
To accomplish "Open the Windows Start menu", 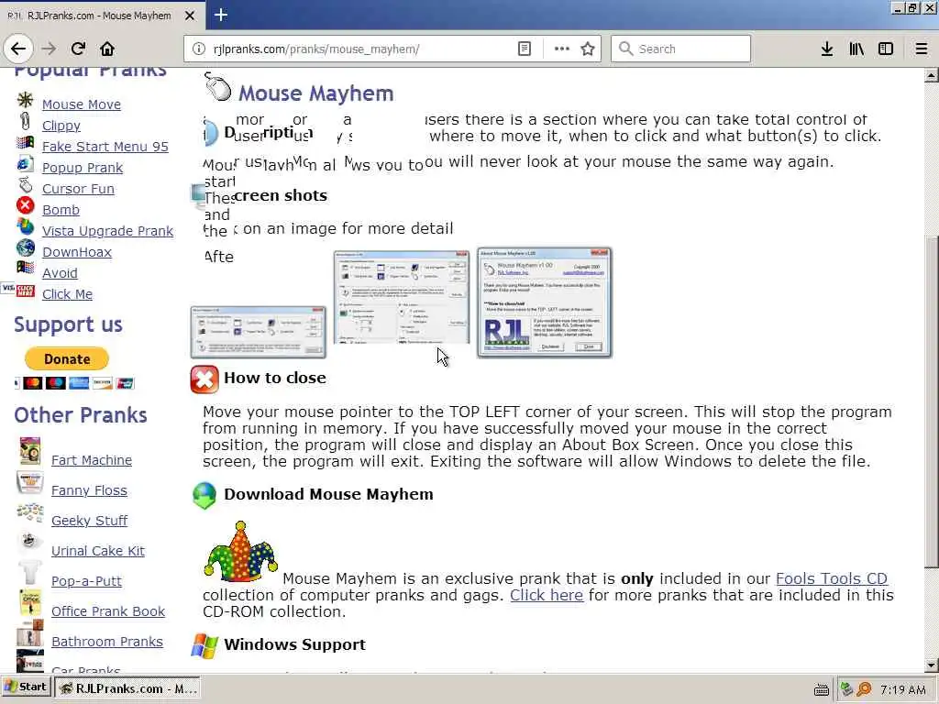I will pyautogui.click(x=25, y=687).
